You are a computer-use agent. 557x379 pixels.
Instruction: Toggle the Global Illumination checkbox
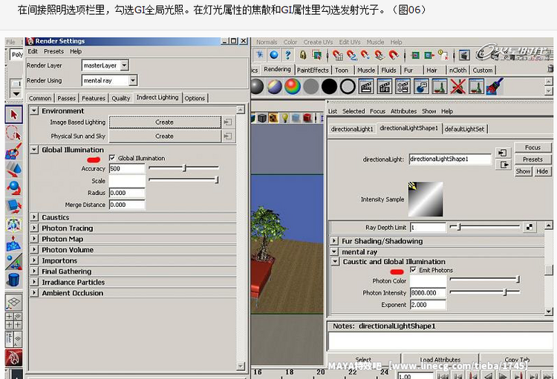(112, 158)
